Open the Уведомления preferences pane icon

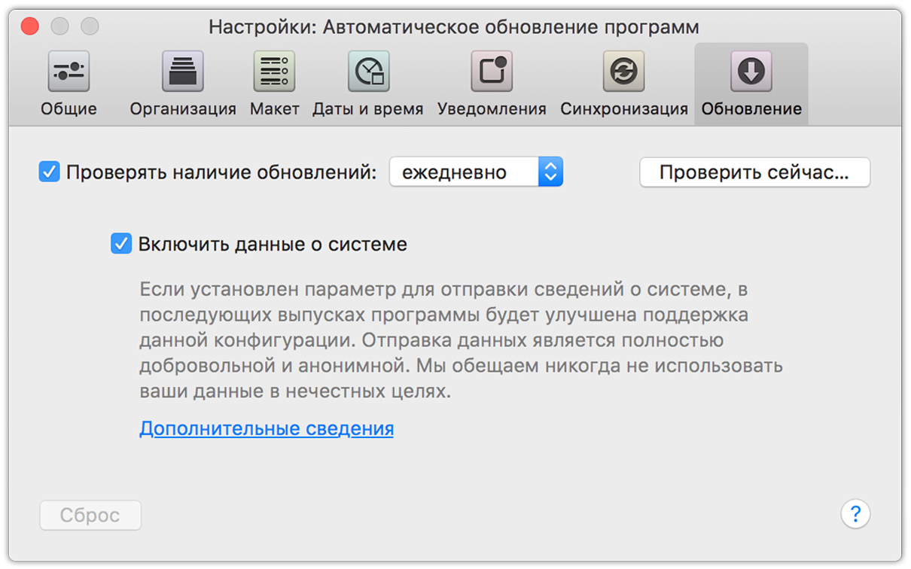click(x=492, y=72)
